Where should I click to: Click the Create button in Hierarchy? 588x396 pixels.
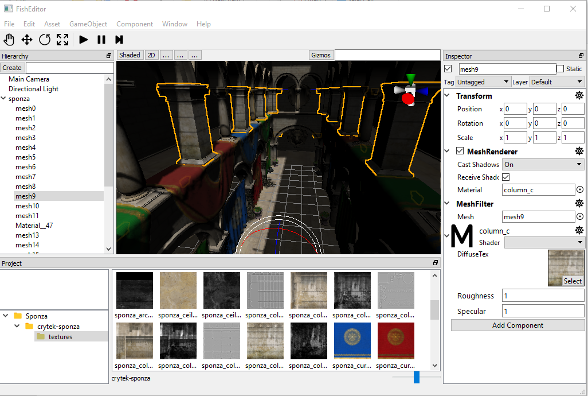tap(12, 68)
